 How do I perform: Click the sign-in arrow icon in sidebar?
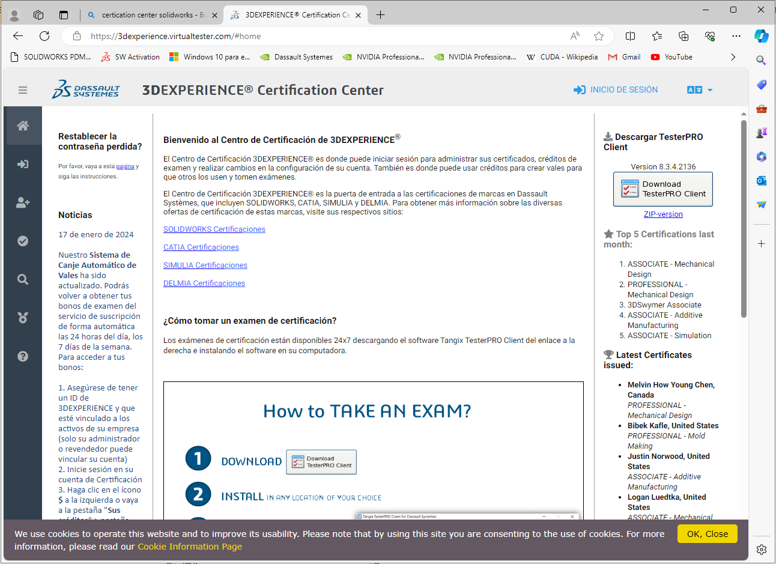pos(23,164)
